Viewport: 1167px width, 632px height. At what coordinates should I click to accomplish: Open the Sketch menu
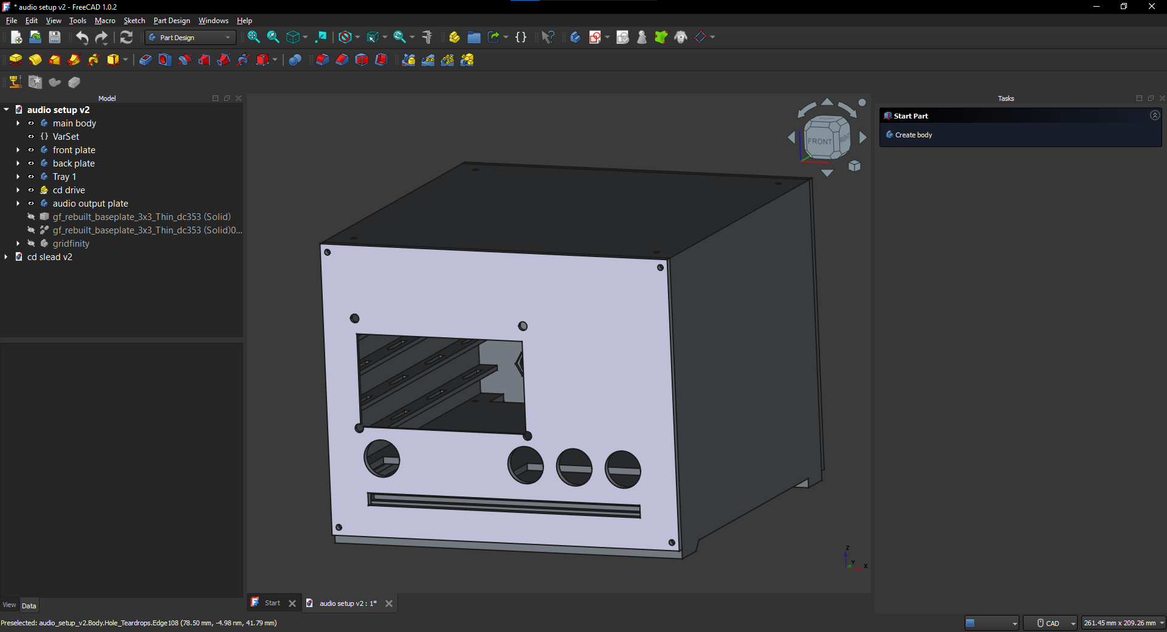click(x=134, y=21)
